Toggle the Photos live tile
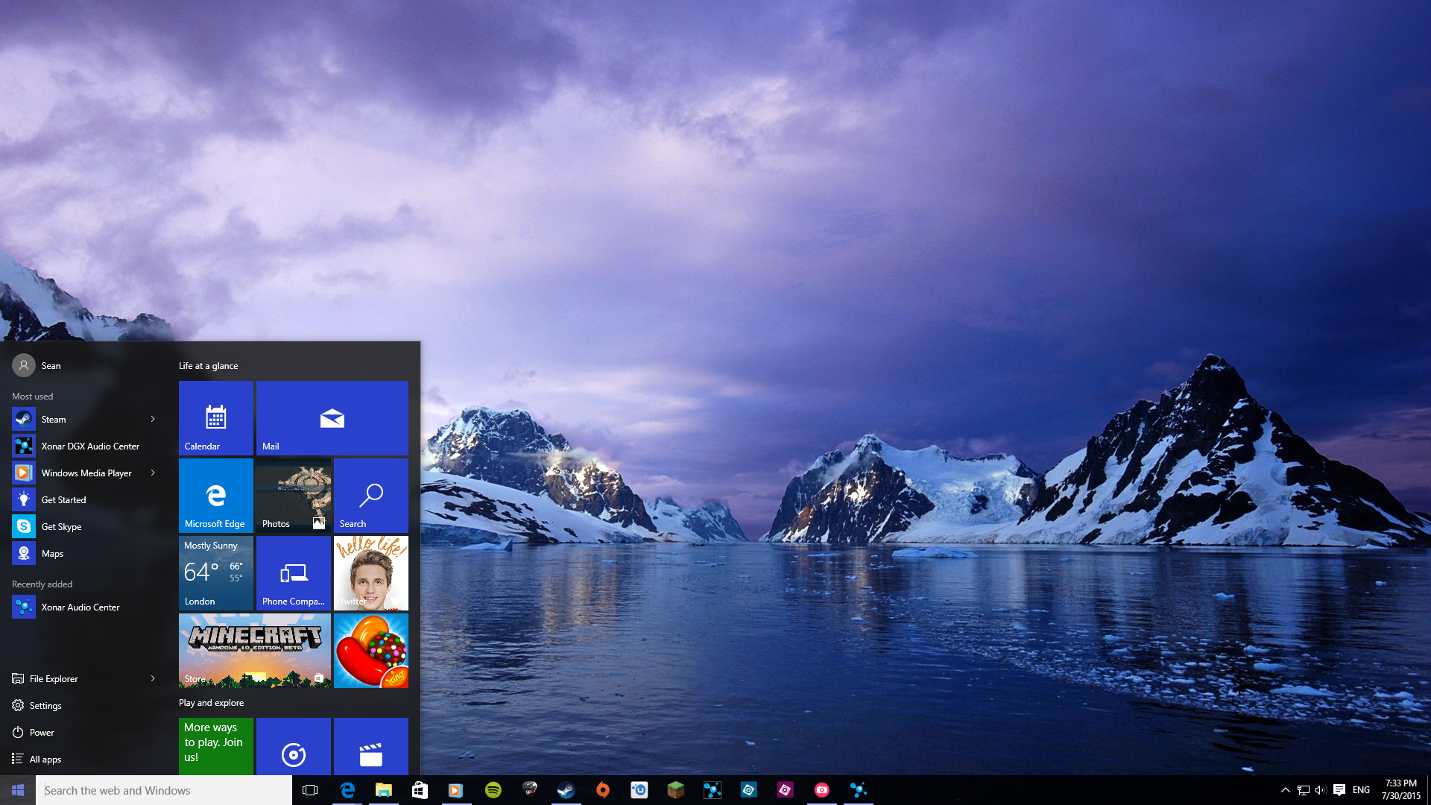This screenshot has height=805, width=1431. [294, 496]
